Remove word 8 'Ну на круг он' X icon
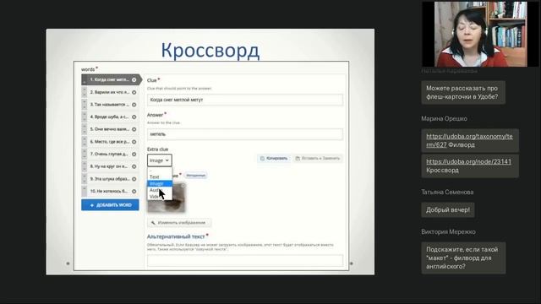Screen dimensions: 541x304 (x=134, y=166)
